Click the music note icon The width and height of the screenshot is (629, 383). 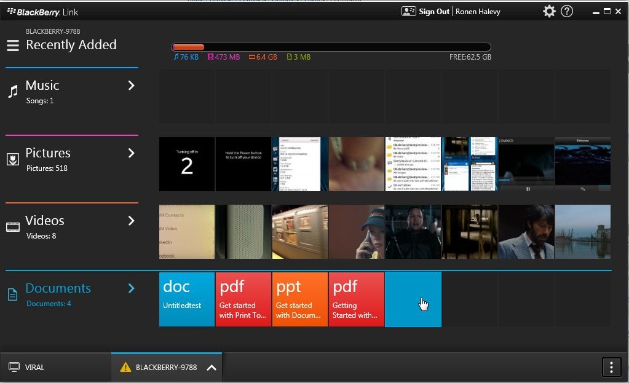(13, 92)
